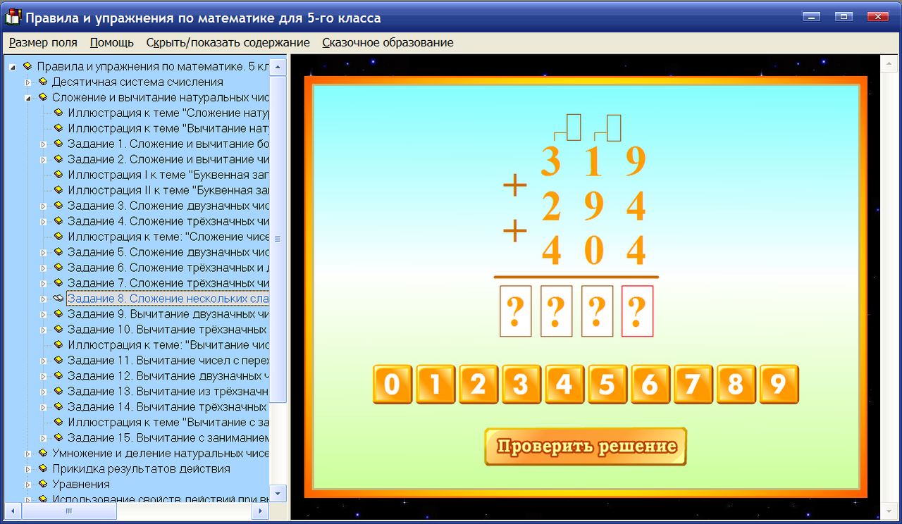Expand the Уравнения tree node
Screen dimensions: 902x524
28,485
